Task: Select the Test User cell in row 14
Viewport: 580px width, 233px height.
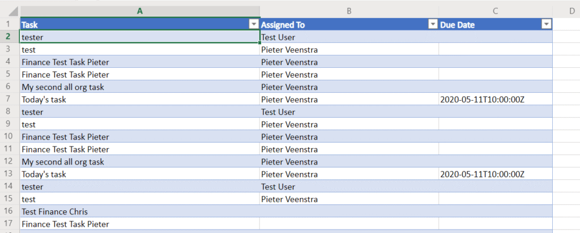Action: pyautogui.click(x=349, y=187)
